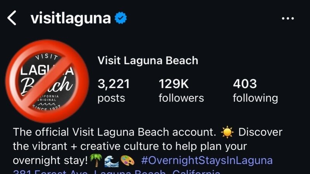The image size is (310, 174).
Task: Click 'The official Visit Laguna Beach account.' text
Action: pos(114,132)
